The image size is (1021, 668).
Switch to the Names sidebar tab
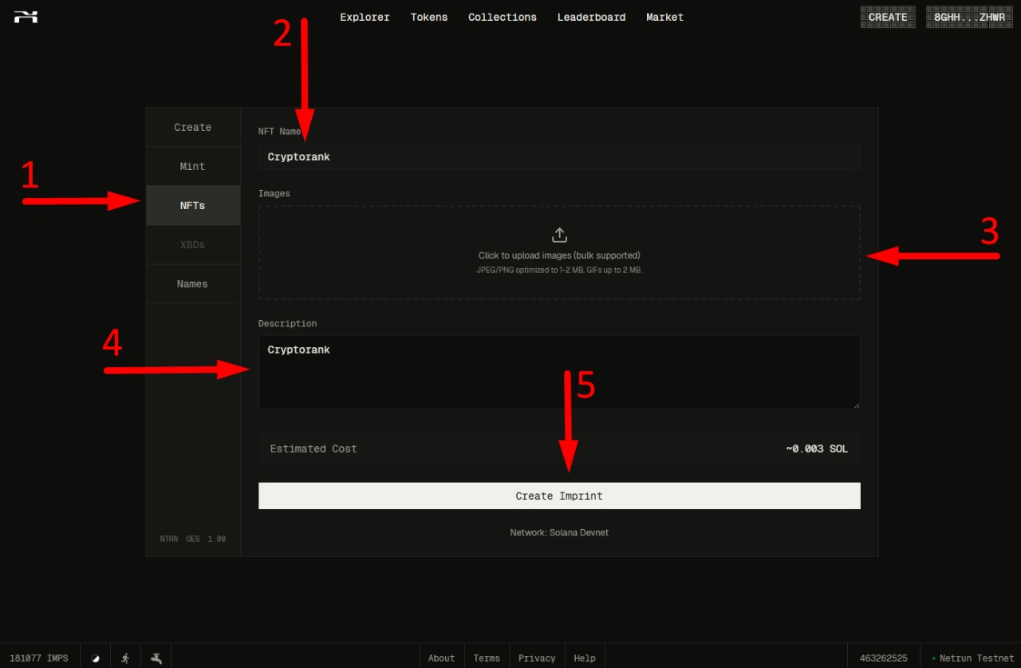click(193, 283)
